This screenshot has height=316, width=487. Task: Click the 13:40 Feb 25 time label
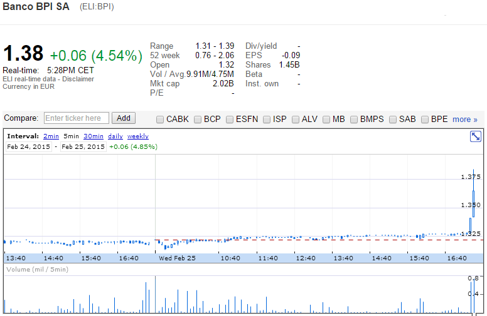343,258
